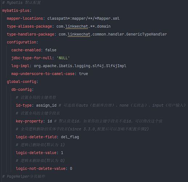Click GenericTypeHandler in the type-handlers-package value

click(x=147, y=34)
